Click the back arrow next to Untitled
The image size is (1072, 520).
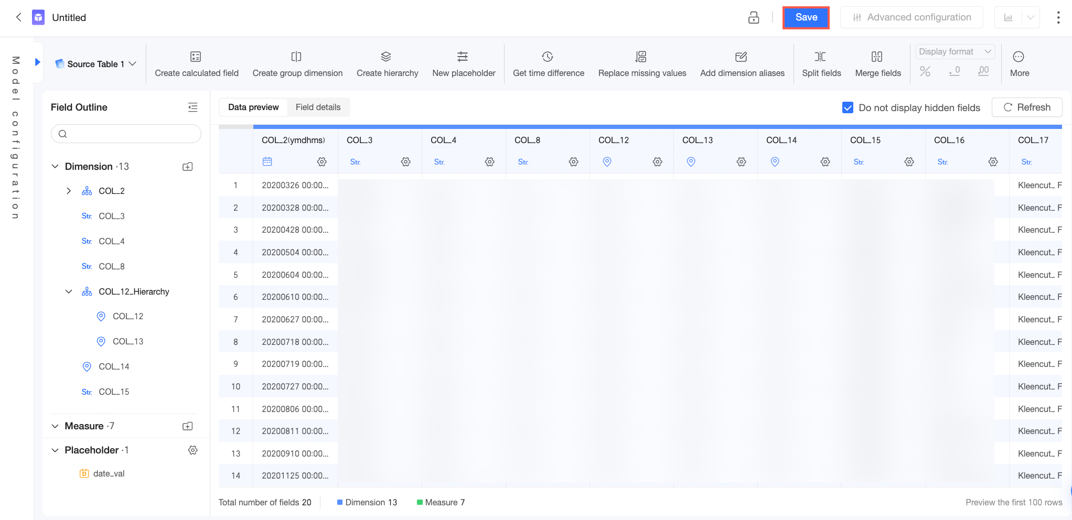pyautogui.click(x=18, y=17)
